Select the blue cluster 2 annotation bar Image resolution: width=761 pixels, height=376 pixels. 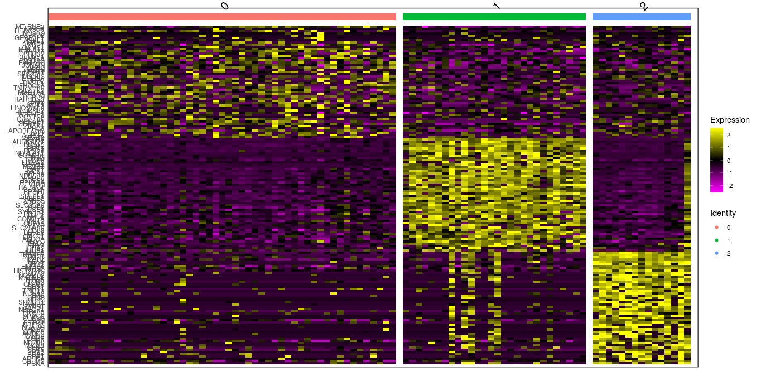point(641,16)
